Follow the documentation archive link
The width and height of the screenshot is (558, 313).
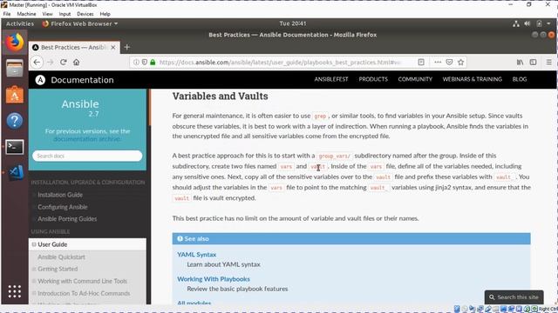(86, 139)
